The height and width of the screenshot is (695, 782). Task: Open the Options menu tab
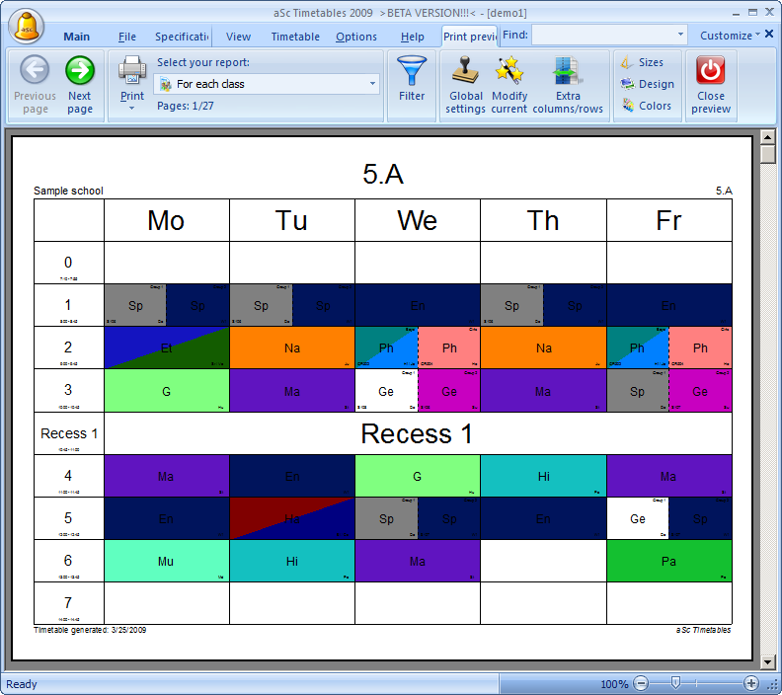[x=355, y=37]
